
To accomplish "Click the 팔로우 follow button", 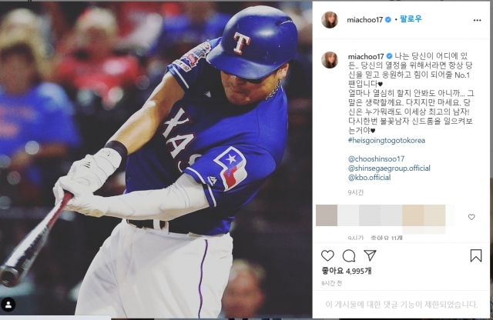I will (x=411, y=19).
